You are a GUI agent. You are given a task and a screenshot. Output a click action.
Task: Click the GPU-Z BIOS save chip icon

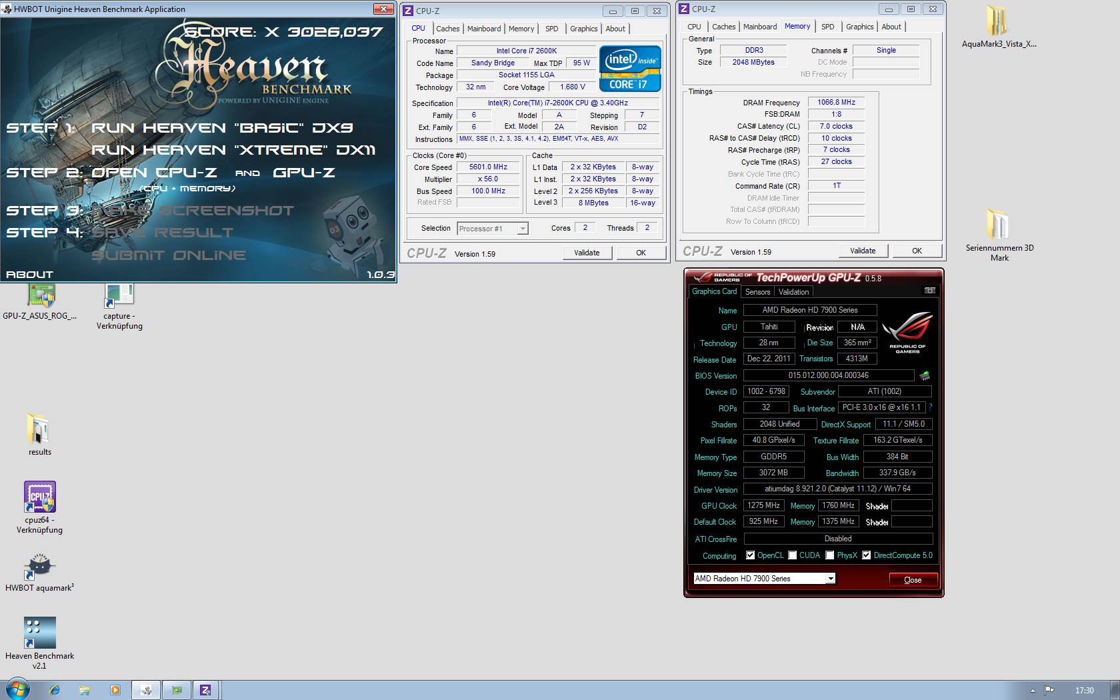(x=925, y=375)
